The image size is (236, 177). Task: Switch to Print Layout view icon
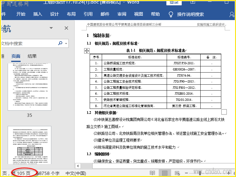pyautogui.click(x=165, y=173)
